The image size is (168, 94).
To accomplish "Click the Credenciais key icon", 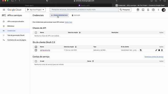I will point(4,31).
